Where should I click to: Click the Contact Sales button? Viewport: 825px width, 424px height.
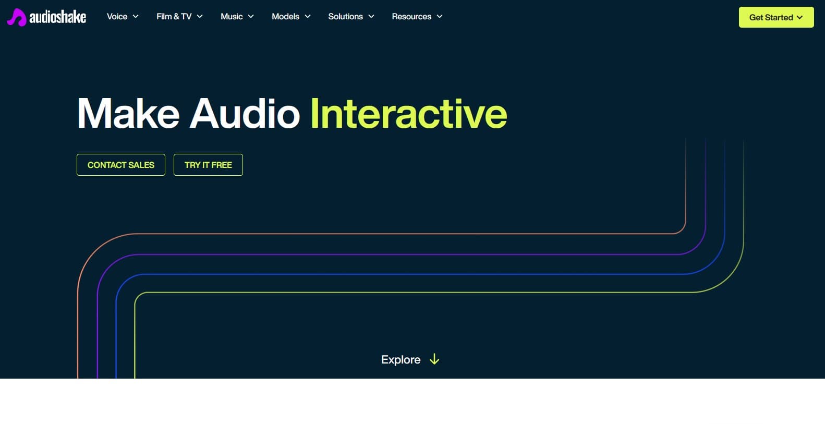[x=121, y=165]
